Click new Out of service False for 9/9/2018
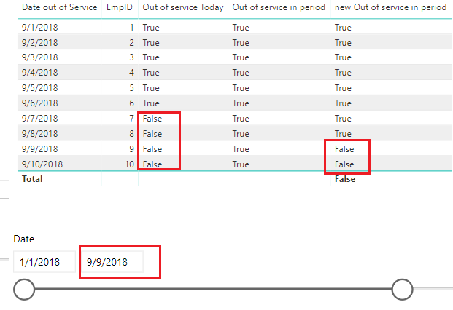 tap(344, 149)
